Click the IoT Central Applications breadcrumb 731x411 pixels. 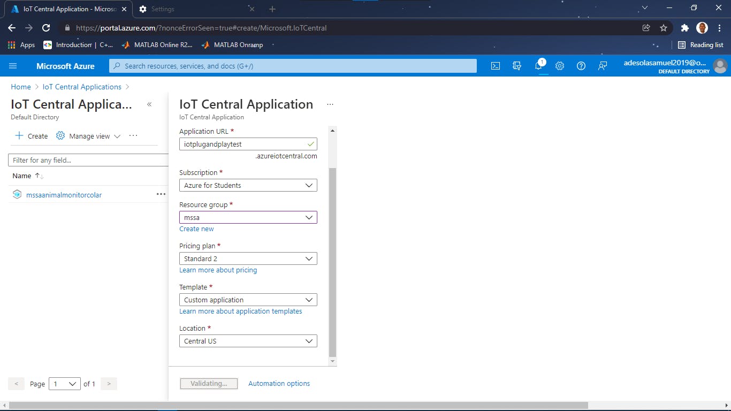82,87
